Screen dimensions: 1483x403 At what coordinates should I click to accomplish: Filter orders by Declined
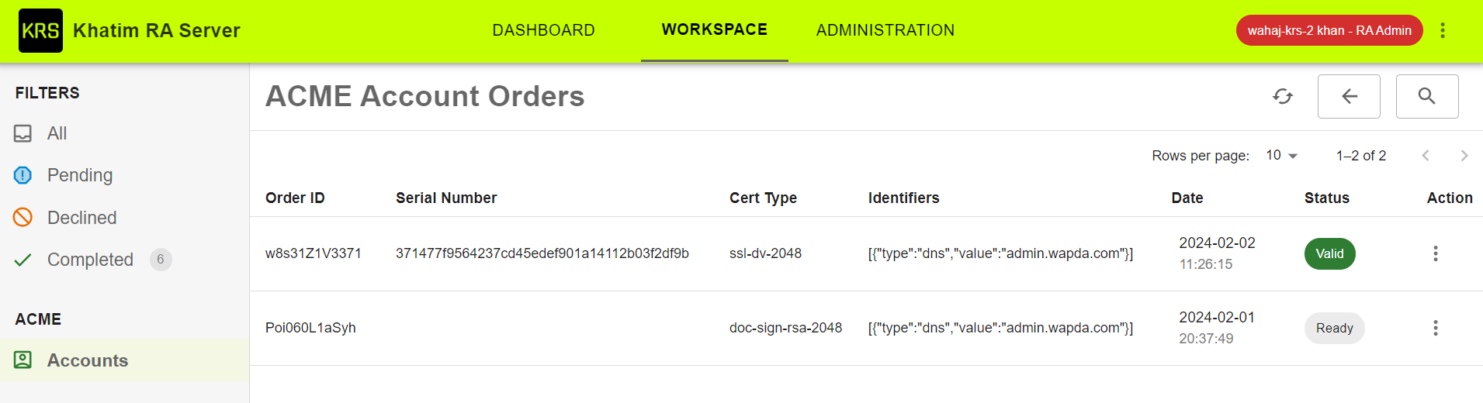81,218
